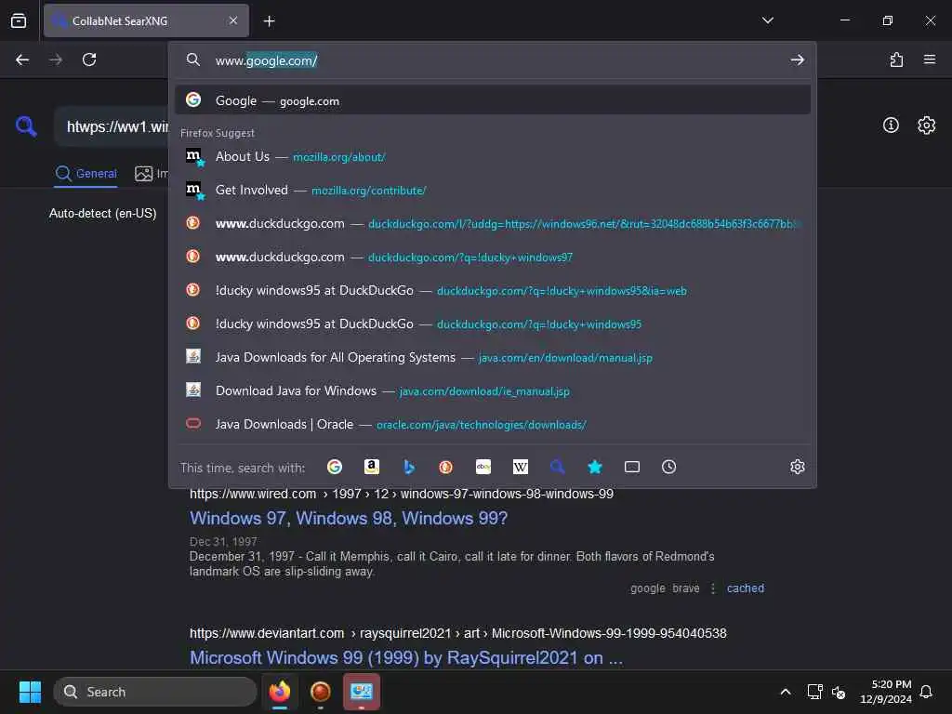Open the recent browsing Firefox View icon
This screenshot has height=714, width=952.
tap(19, 20)
